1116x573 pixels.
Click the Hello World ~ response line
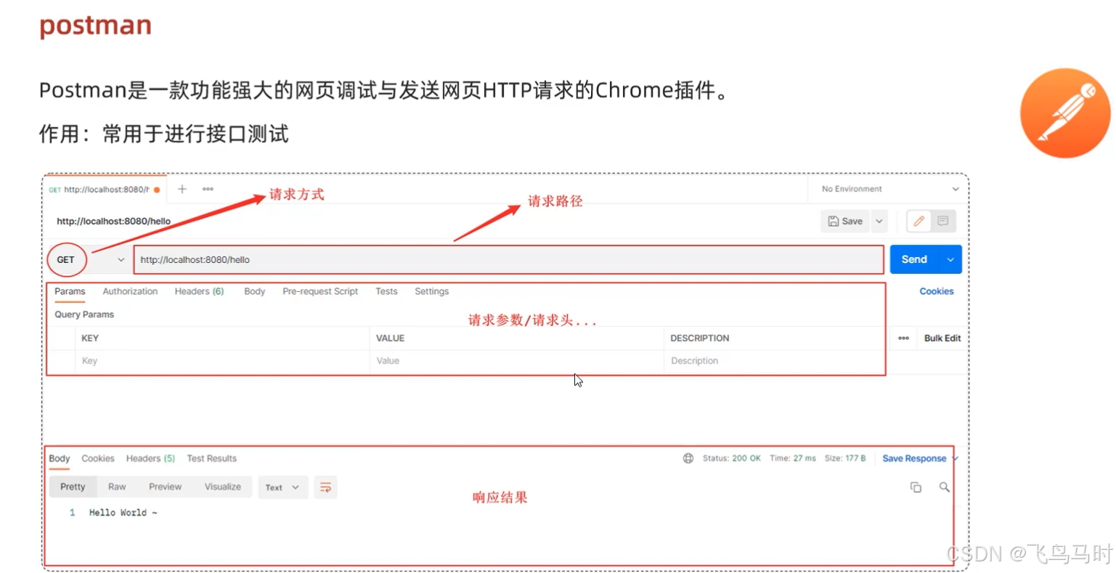pyautogui.click(x=123, y=513)
